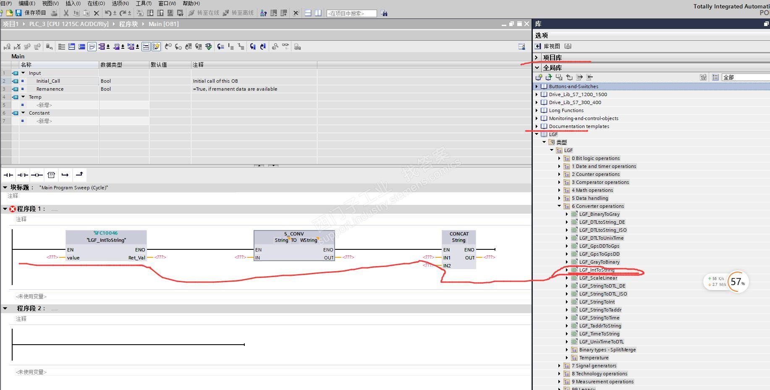
Task: Click Go offline (转至离线) button
Action: click(238, 13)
